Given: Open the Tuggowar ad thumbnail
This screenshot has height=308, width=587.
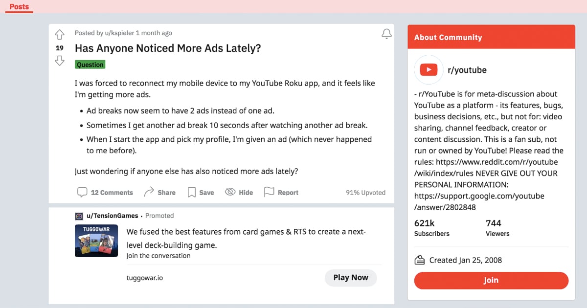Looking at the screenshot, I should 96,241.
